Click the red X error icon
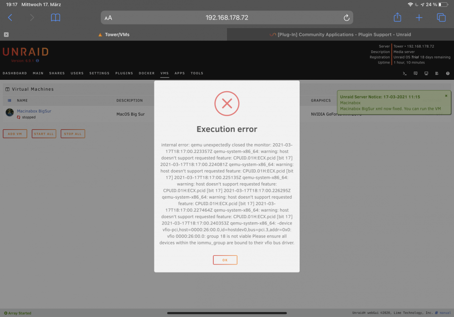Screen dimensions: 454x317 pos(227,103)
